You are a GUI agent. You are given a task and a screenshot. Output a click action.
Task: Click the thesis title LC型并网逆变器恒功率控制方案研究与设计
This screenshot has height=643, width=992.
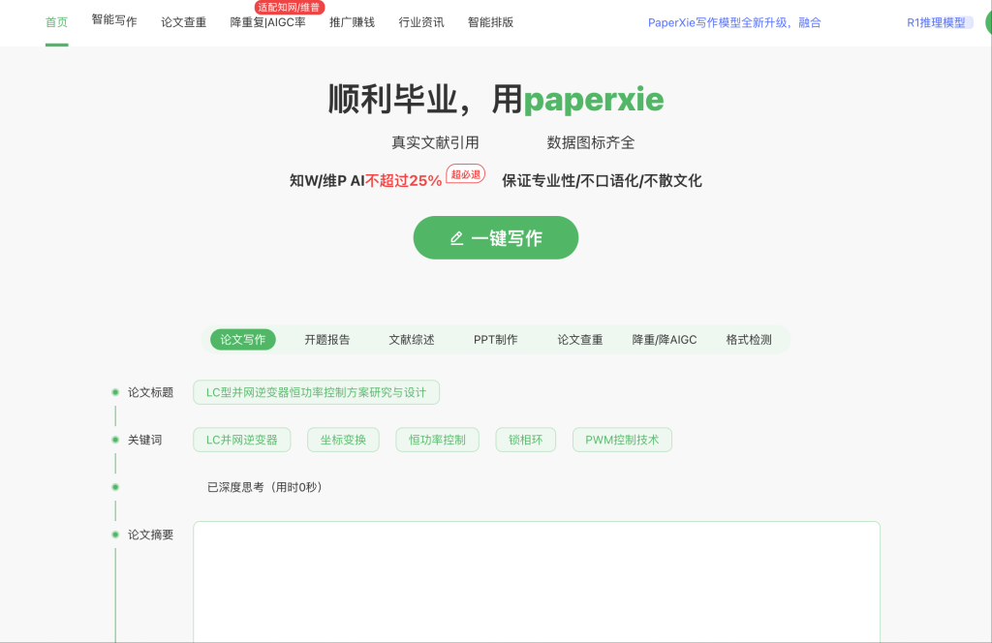click(317, 392)
